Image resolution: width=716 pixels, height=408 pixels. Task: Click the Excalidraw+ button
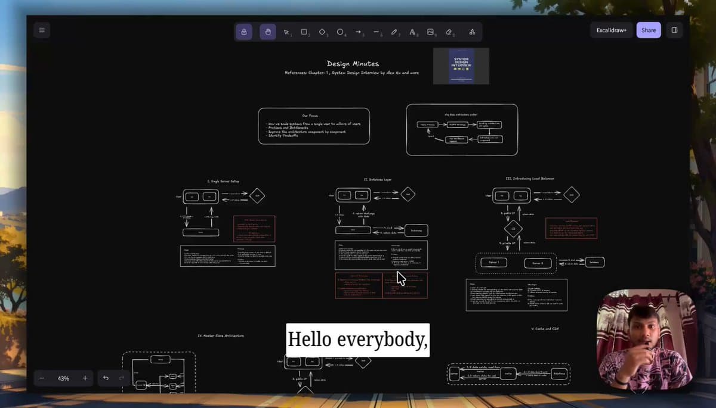[x=612, y=30]
